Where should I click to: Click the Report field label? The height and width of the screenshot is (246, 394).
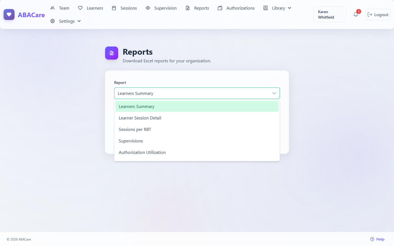click(x=120, y=83)
